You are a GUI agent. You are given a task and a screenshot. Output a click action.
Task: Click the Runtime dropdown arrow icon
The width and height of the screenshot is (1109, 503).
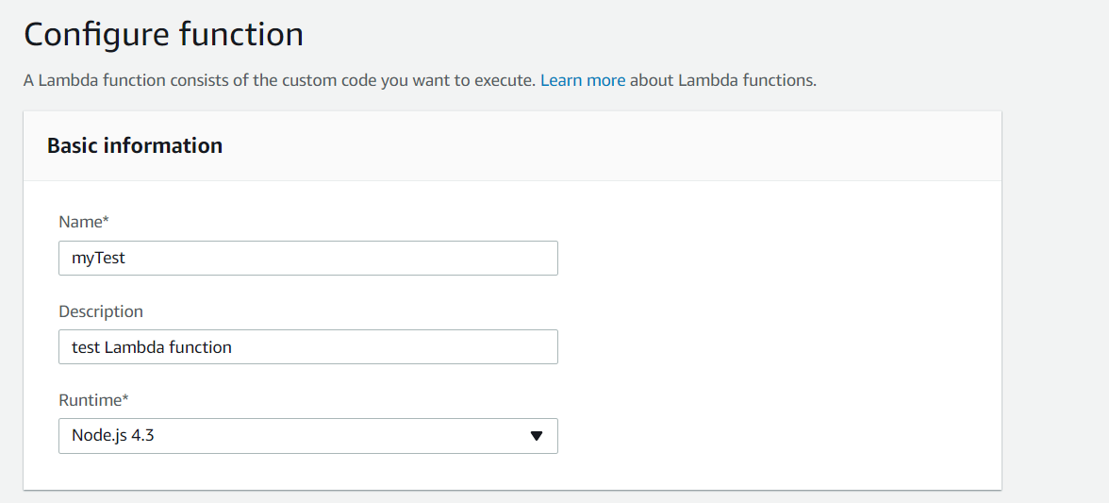[x=537, y=436]
